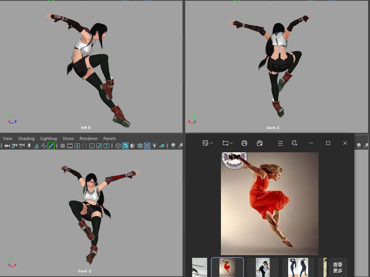Toggle the Screen Space Ambient Occlusion icon
This screenshot has width=370, height=277.
[x=173, y=146]
